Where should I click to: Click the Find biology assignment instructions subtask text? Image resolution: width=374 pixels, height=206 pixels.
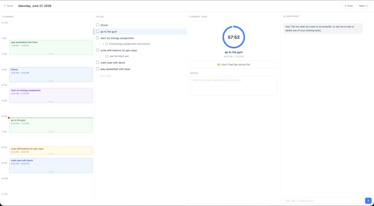pyautogui.click(x=130, y=44)
